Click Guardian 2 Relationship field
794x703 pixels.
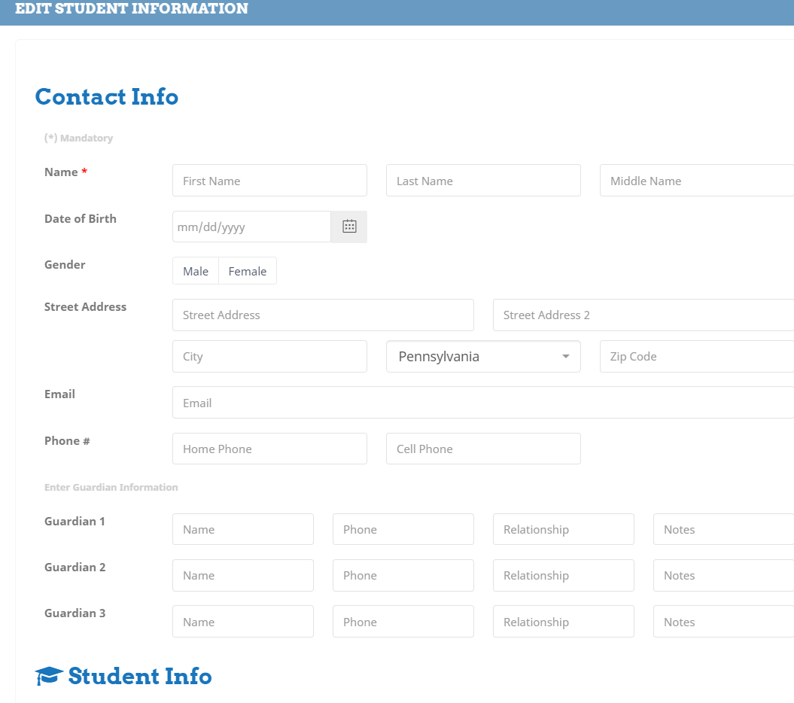563,576
